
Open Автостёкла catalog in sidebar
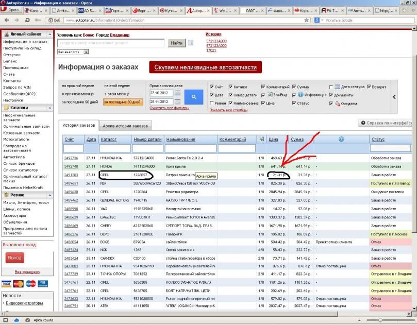[x=14, y=157]
